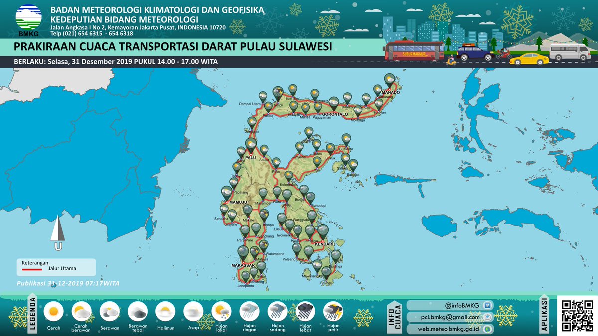Click the BMKG logo

29,20
